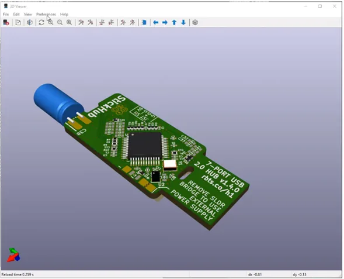Rotate X clockwise icon
344x279 pixels.
pos(81,22)
